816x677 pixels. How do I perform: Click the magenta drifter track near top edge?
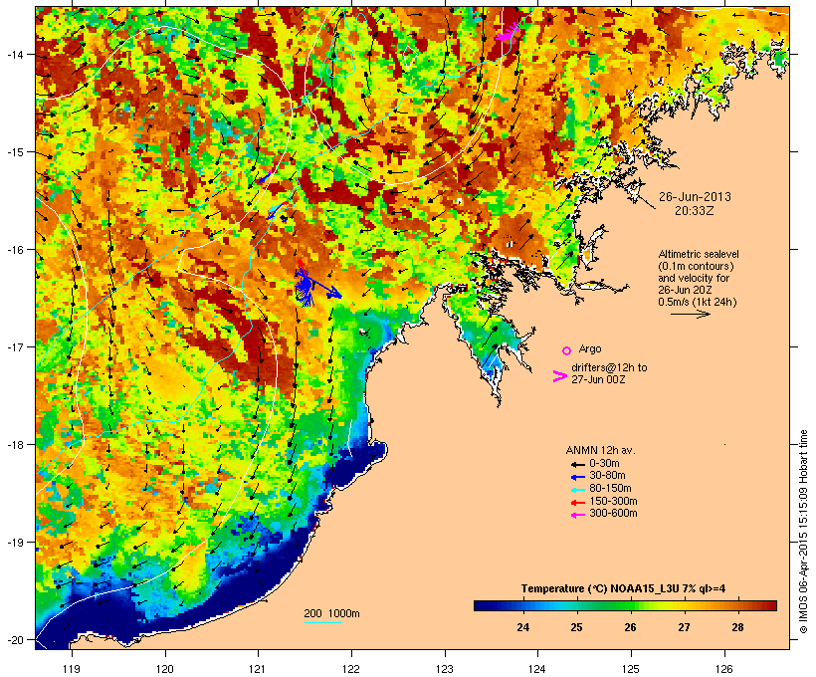tap(508, 31)
